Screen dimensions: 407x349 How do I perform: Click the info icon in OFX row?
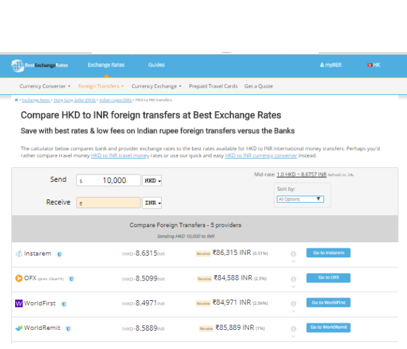pos(293,279)
